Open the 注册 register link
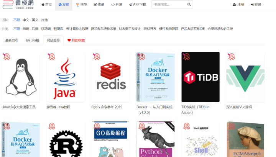Screen dimensions: 276x157 point(238,5)
